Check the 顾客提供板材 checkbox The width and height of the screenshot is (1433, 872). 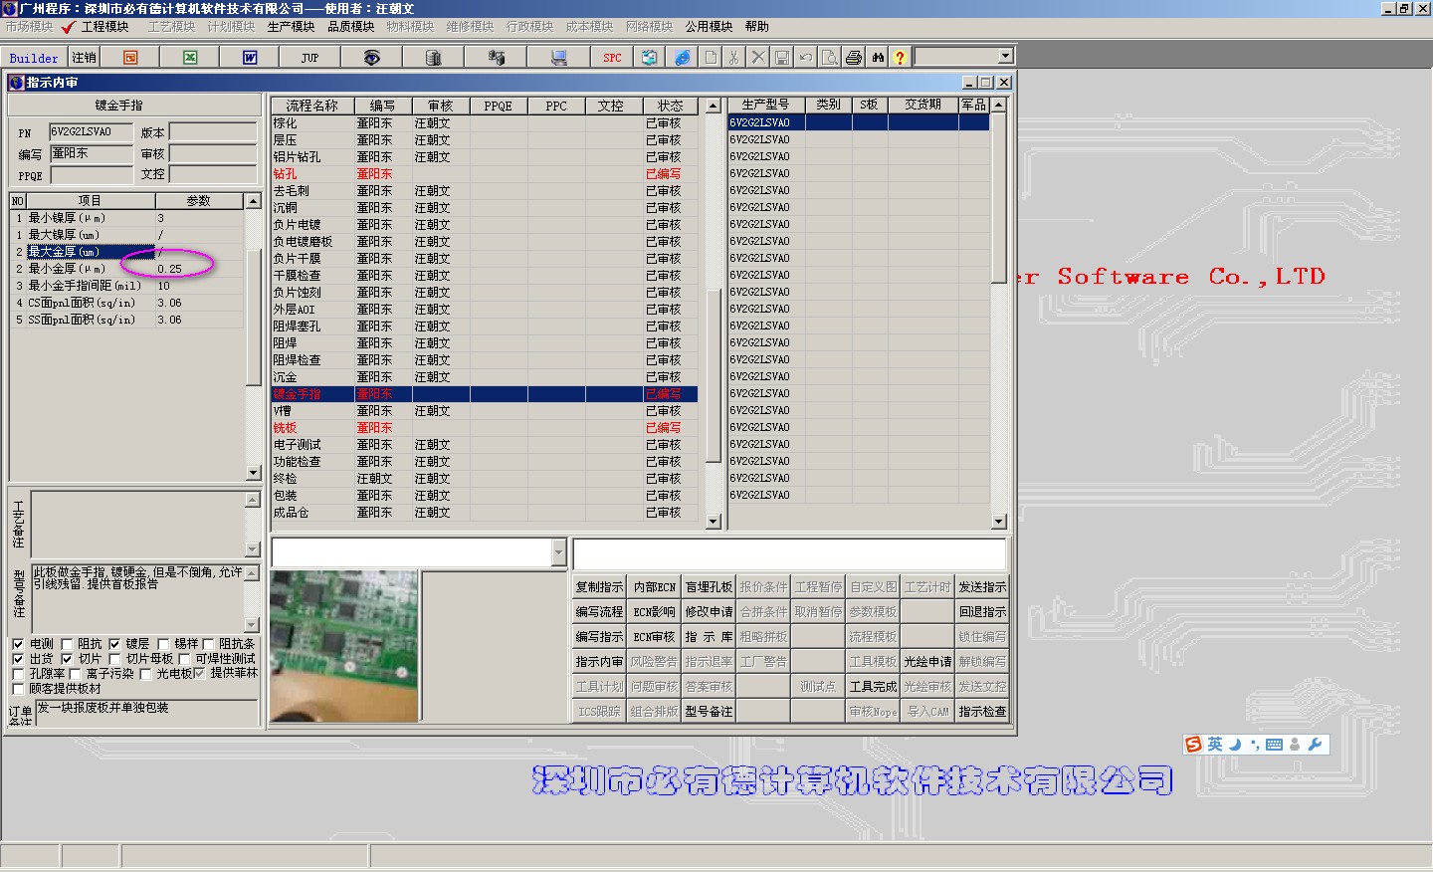pyautogui.click(x=18, y=689)
